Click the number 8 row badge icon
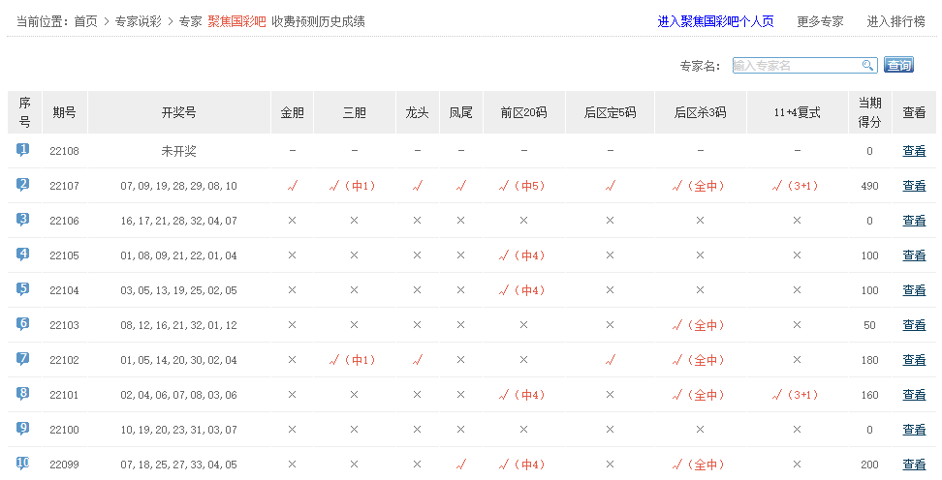942x480 pixels. point(23,394)
